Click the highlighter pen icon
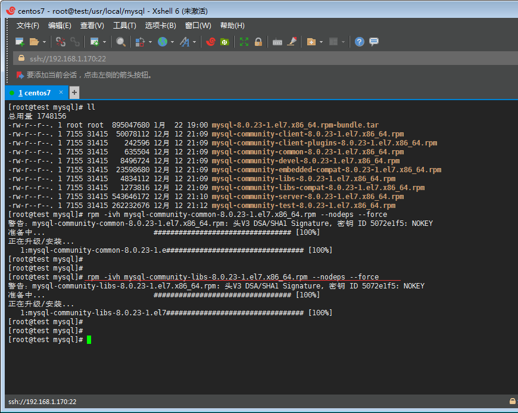518x413 pixels. pyautogui.click(x=292, y=42)
